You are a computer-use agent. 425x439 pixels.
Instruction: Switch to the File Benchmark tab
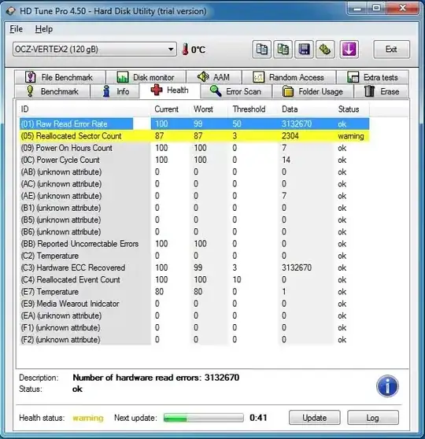(x=60, y=77)
